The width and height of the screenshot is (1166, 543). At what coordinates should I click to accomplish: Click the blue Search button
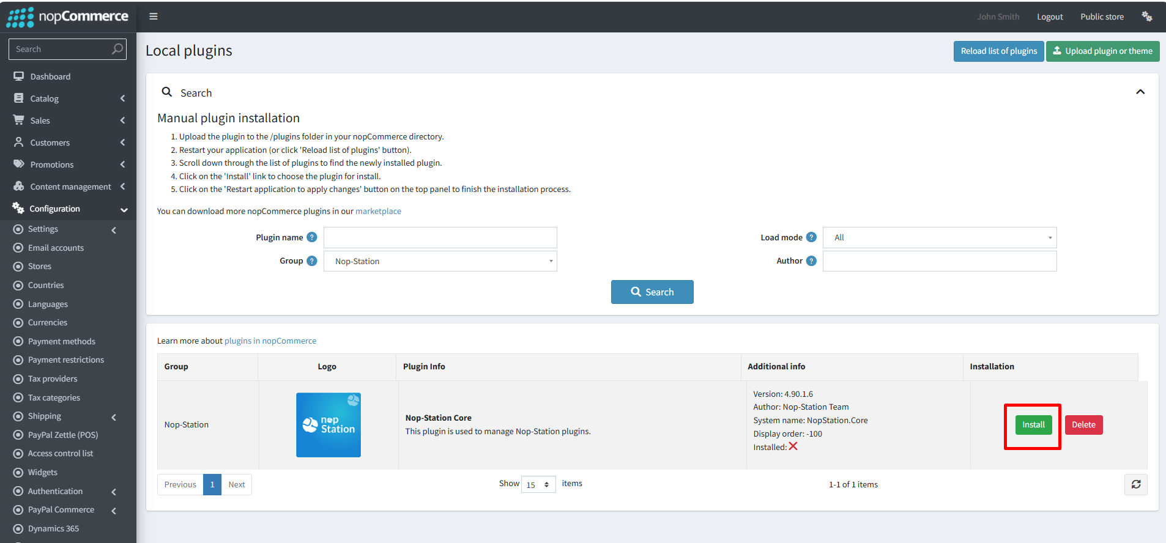[x=652, y=292]
